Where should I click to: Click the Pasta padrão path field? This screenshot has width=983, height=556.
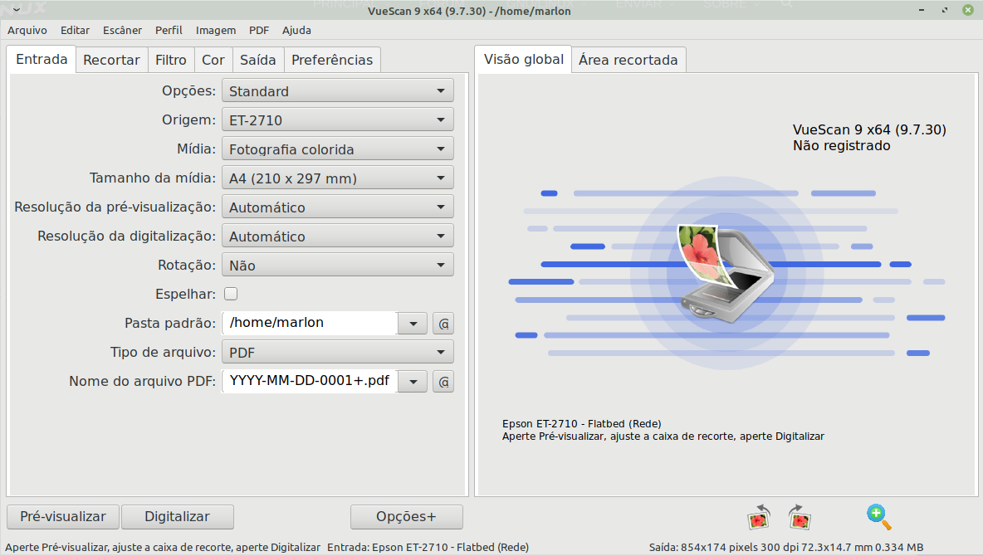[310, 323]
